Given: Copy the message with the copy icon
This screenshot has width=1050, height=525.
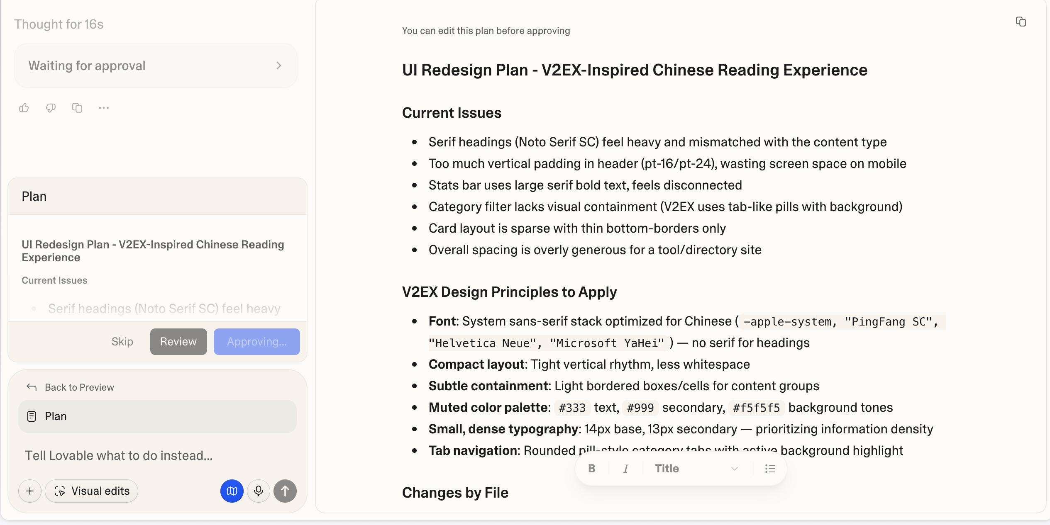Looking at the screenshot, I should pos(77,108).
